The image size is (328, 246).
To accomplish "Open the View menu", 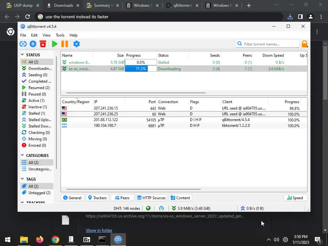I will pyautogui.click(x=46, y=35).
